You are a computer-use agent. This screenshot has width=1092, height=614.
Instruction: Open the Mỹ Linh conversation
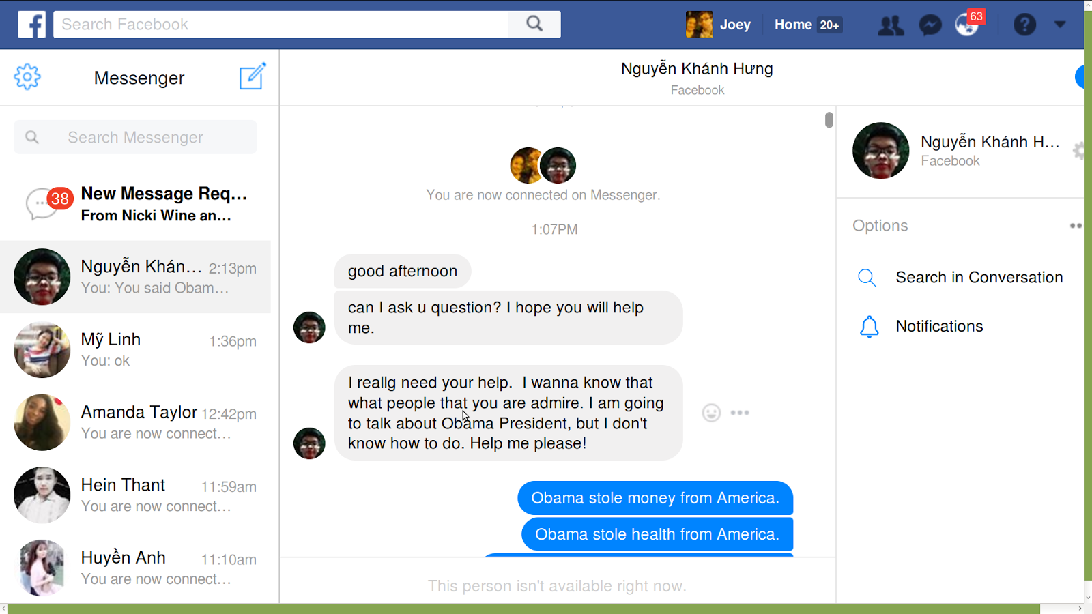point(135,350)
